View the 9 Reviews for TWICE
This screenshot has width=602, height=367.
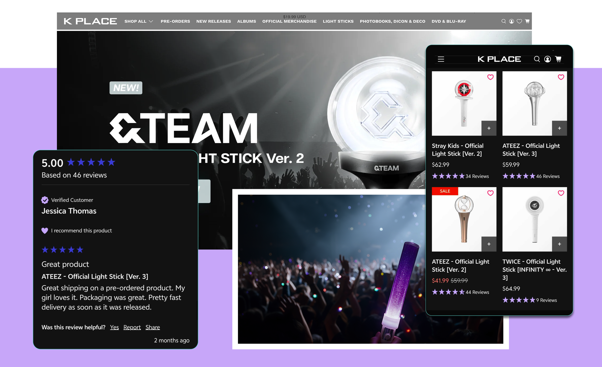pyautogui.click(x=546, y=300)
